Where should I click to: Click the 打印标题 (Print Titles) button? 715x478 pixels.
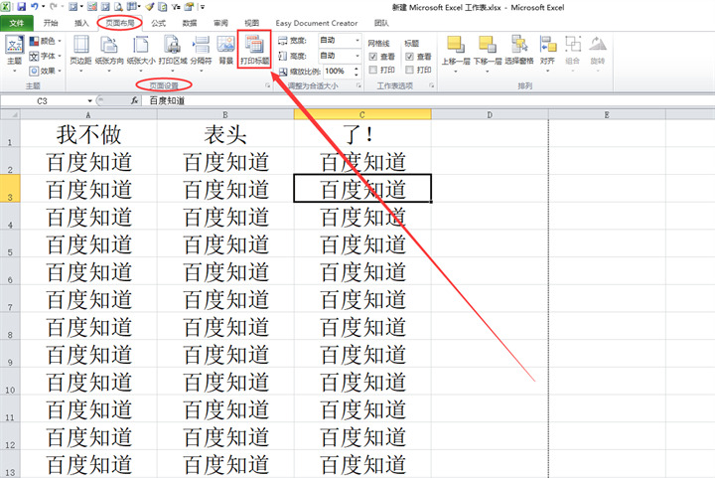(x=254, y=50)
